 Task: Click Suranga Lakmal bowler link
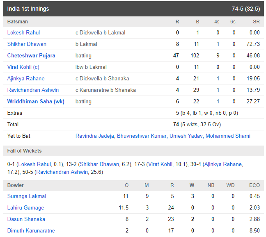pos(27,196)
